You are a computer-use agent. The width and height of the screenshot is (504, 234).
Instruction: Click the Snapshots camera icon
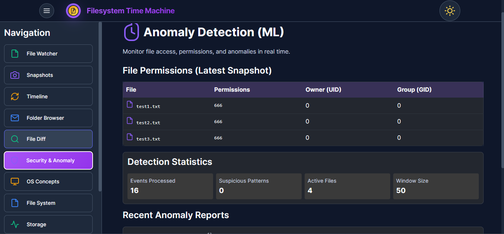(x=15, y=75)
